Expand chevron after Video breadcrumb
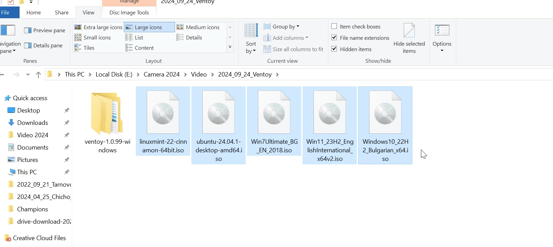Image resolution: width=553 pixels, height=247 pixels. point(213,74)
